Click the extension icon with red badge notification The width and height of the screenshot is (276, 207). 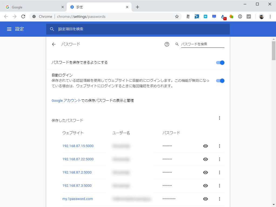pyautogui.click(x=223, y=16)
